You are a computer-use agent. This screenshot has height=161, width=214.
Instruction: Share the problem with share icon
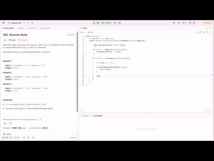click(x=28, y=138)
